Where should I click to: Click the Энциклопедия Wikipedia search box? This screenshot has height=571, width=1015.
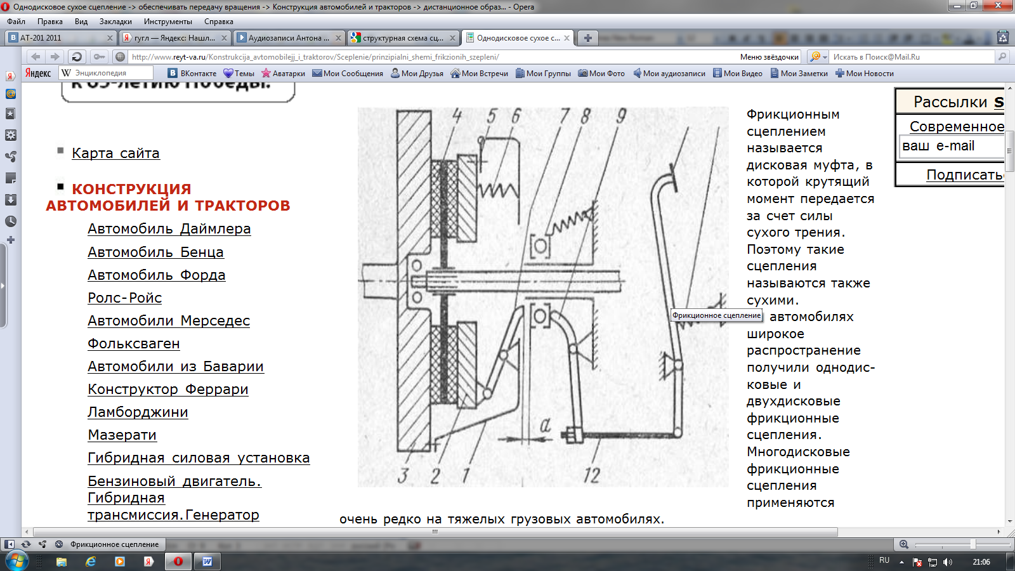(106, 73)
